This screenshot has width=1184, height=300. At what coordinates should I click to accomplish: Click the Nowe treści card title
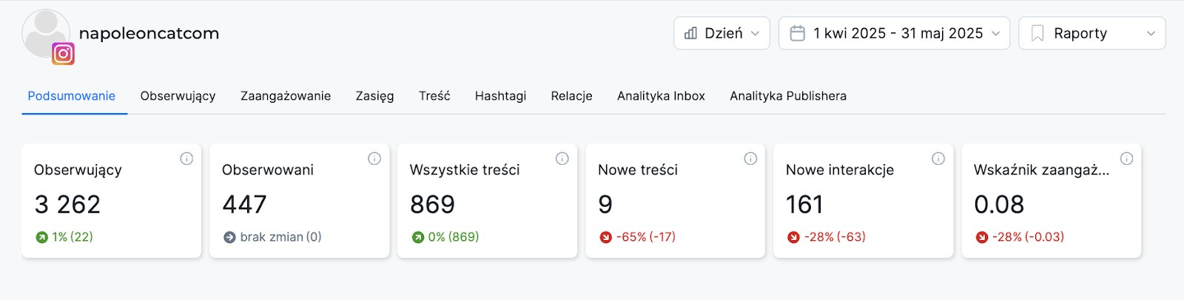(638, 170)
